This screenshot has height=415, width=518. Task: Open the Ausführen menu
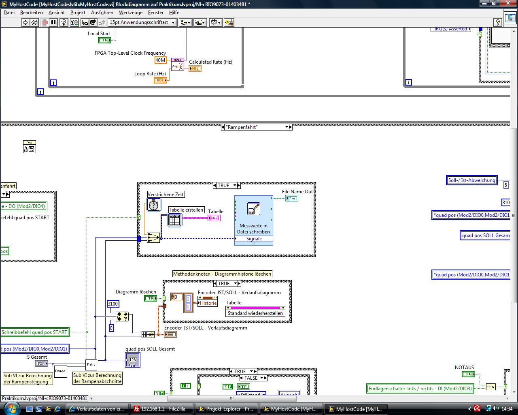(102, 13)
